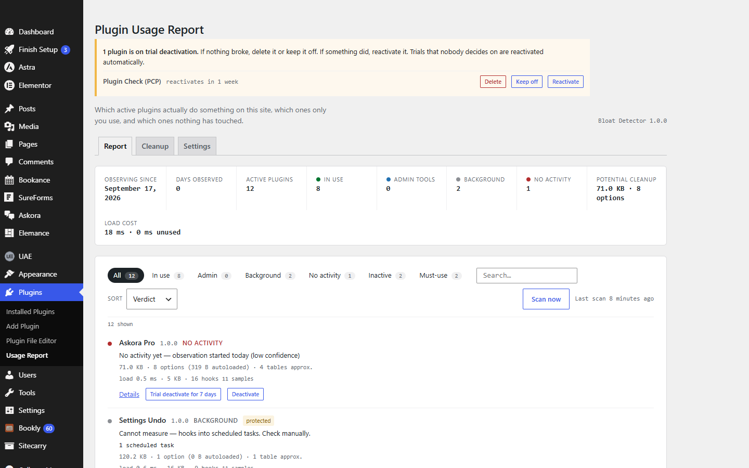
Task: Click the Scan now button
Action: coord(546,299)
